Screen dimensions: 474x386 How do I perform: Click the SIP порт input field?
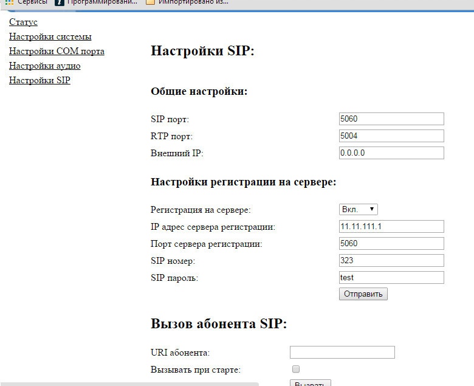pyautogui.click(x=391, y=119)
